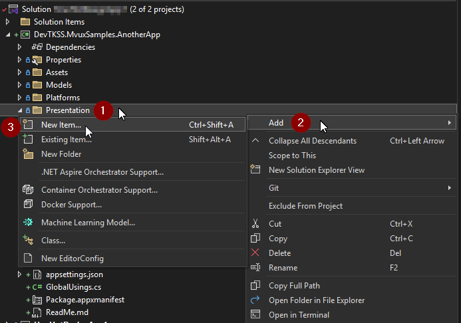This screenshot has width=461, height=323.
Task: Select Scope to This
Action: [352, 156]
